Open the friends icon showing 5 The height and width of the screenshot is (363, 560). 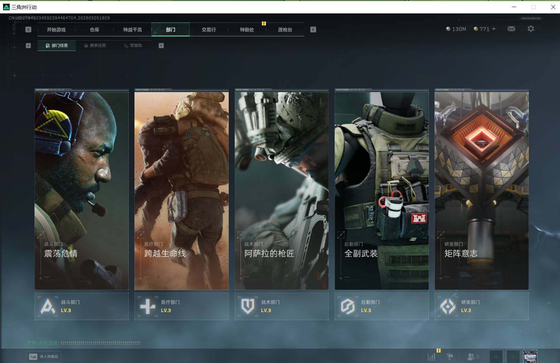pyautogui.click(x=473, y=357)
